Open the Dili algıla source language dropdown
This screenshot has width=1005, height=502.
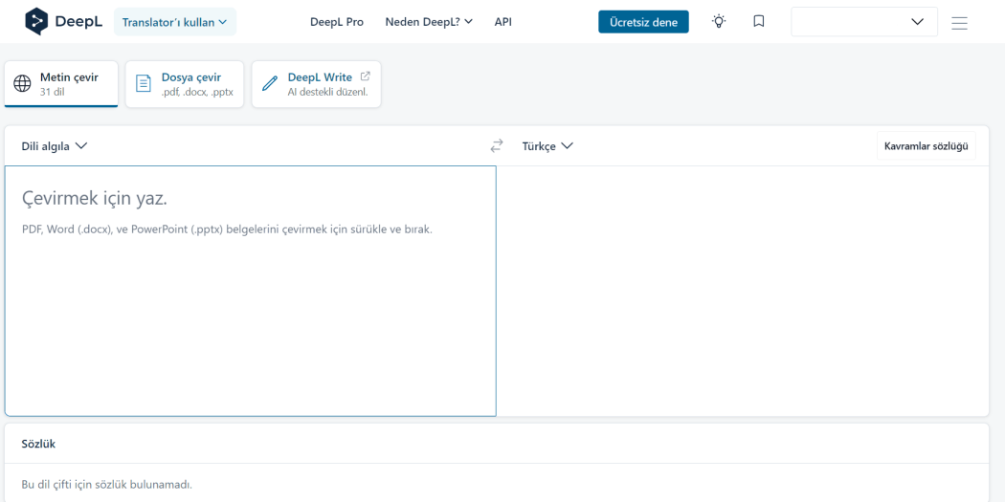[x=55, y=146]
